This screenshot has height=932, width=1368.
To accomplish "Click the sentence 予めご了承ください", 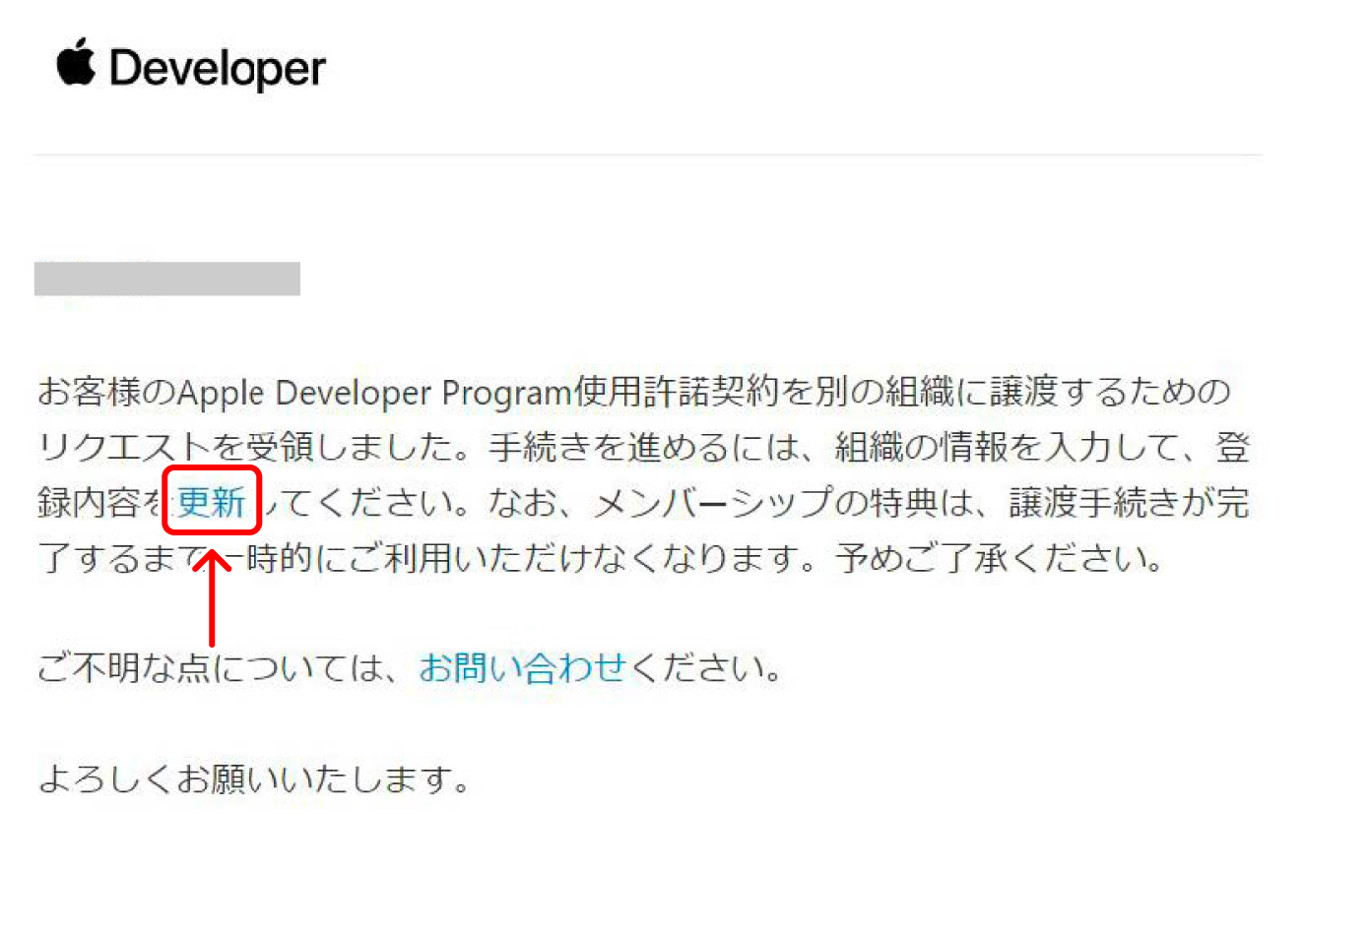I will 999,559.
